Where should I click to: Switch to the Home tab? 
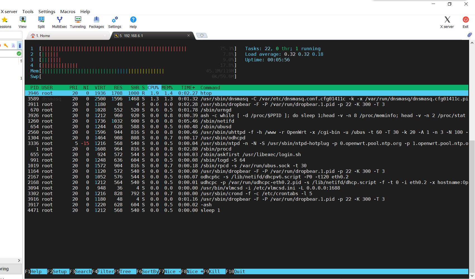43,36
